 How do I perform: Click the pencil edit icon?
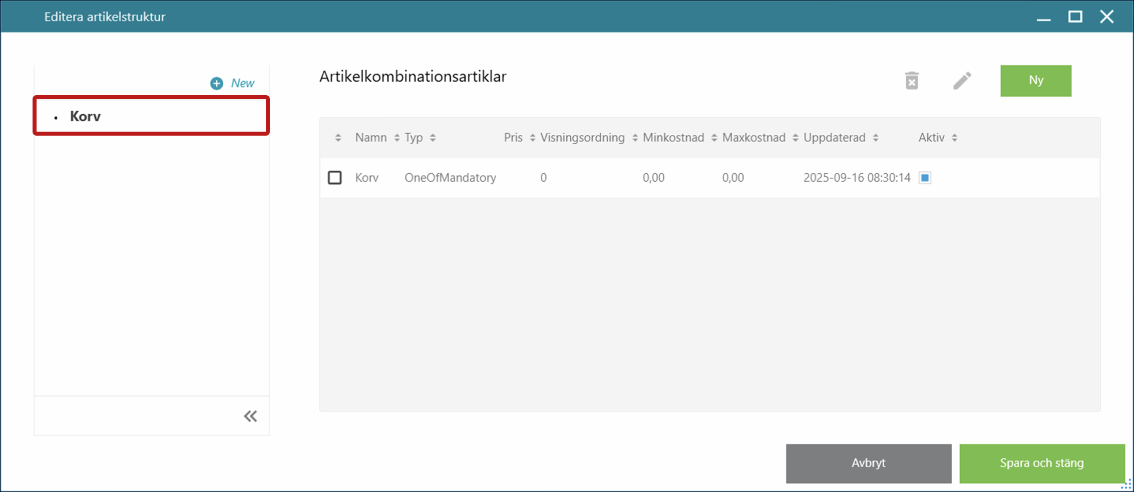tap(962, 81)
